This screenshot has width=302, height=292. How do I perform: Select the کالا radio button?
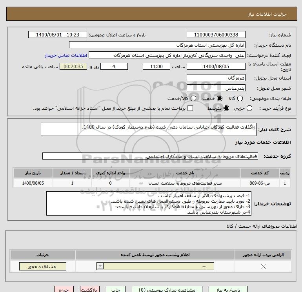click(x=240, y=98)
